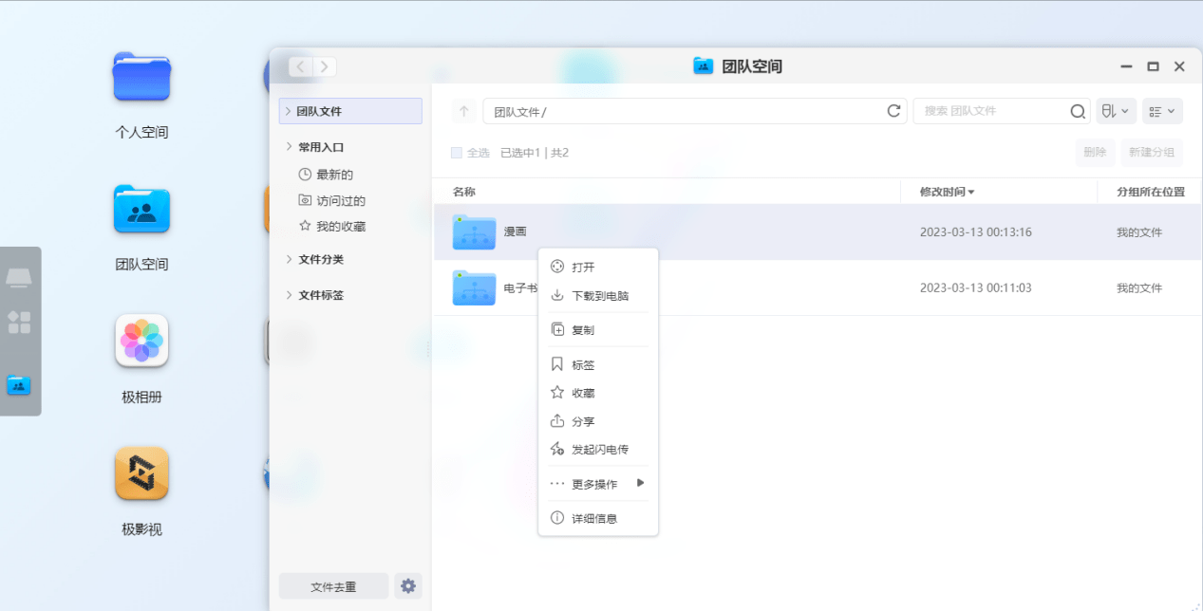The width and height of the screenshot is (1203, 611).
Task: Click the 详细信息 info icon in context menu
Action: coord(557,519)
